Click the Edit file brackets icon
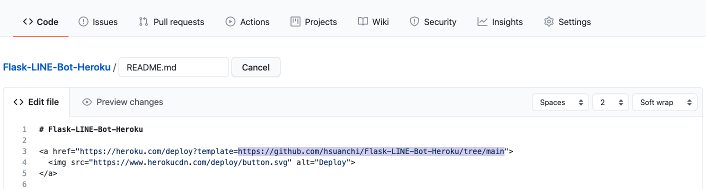This screenshot has width=706, height=189. (18, 102)
